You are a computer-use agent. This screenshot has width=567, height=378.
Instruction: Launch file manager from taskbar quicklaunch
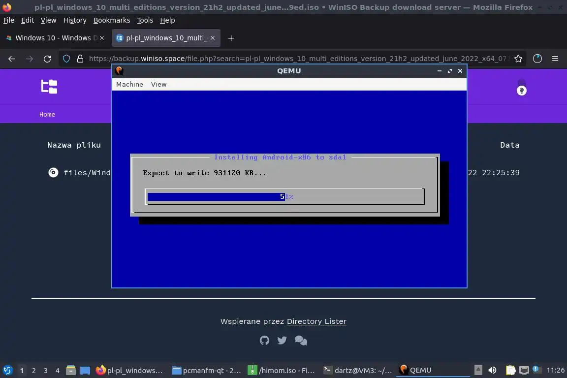click(71, 371)
